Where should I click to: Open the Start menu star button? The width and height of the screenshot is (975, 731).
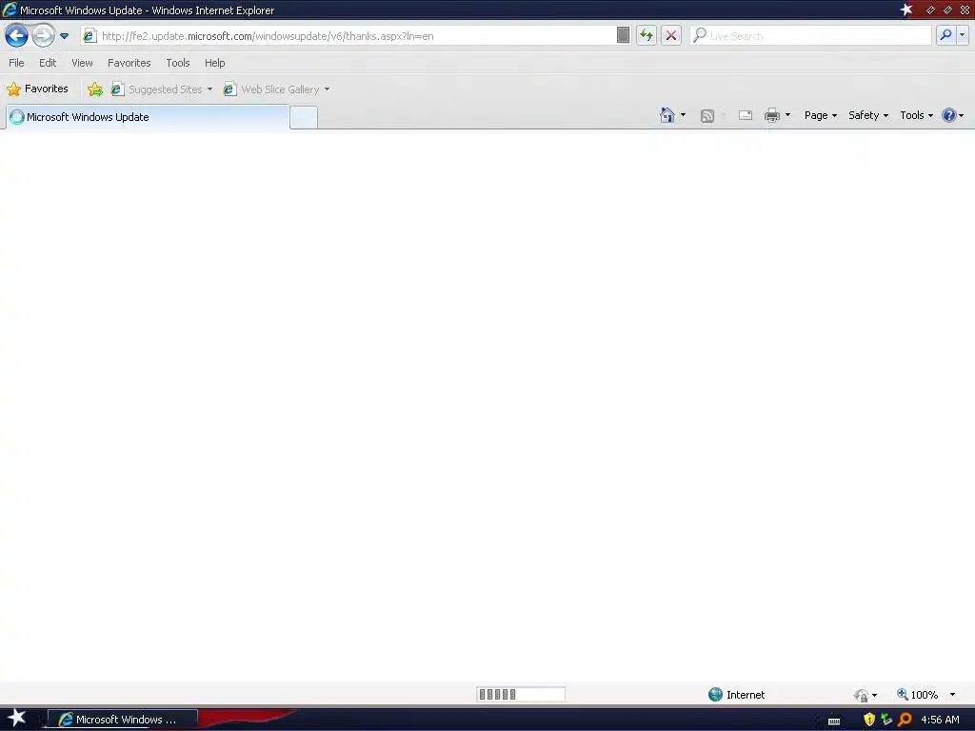16,718
